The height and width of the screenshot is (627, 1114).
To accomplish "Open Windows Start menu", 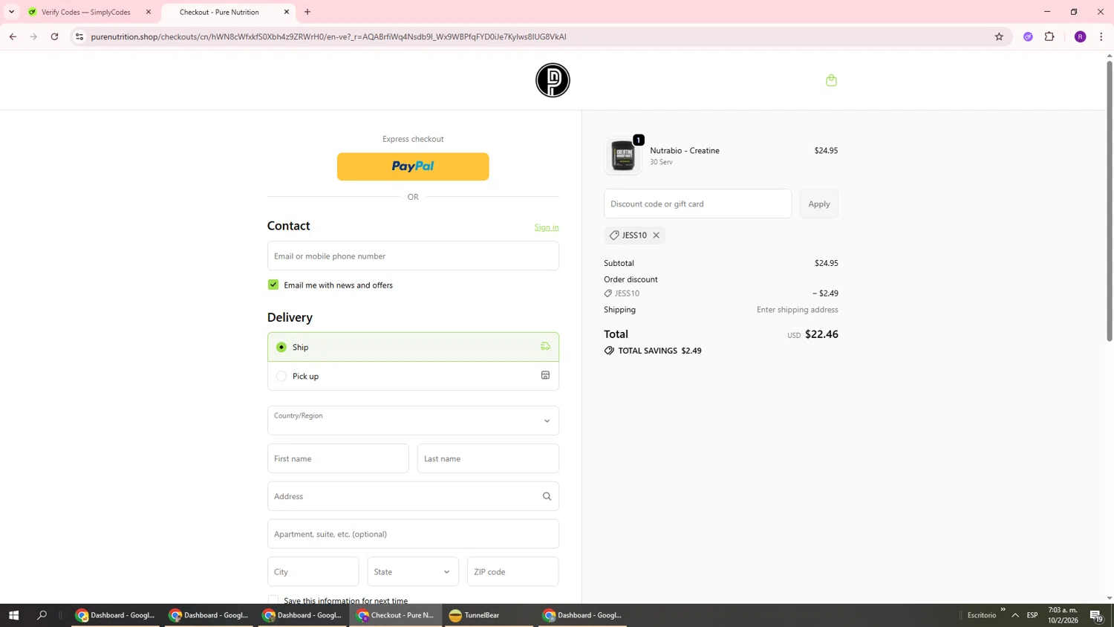I will pyautogui.click(x=13, y=615).
